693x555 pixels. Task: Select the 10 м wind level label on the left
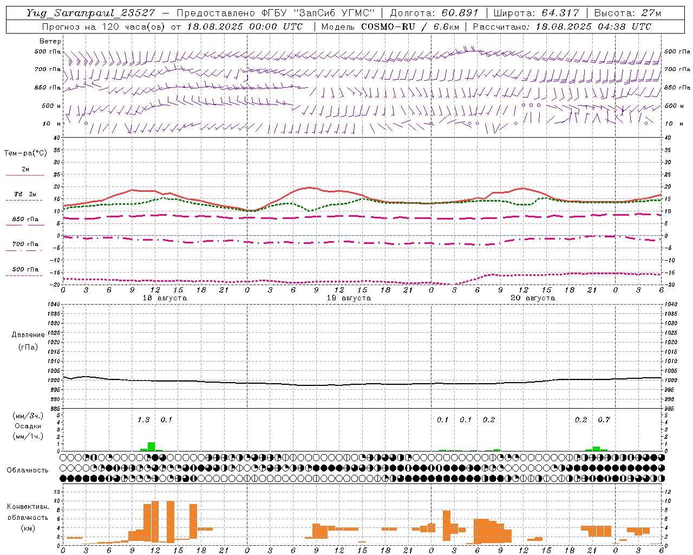coord(51,124)
